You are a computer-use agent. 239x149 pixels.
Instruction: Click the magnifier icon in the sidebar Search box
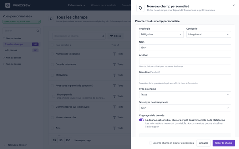[x=38, y=31]
